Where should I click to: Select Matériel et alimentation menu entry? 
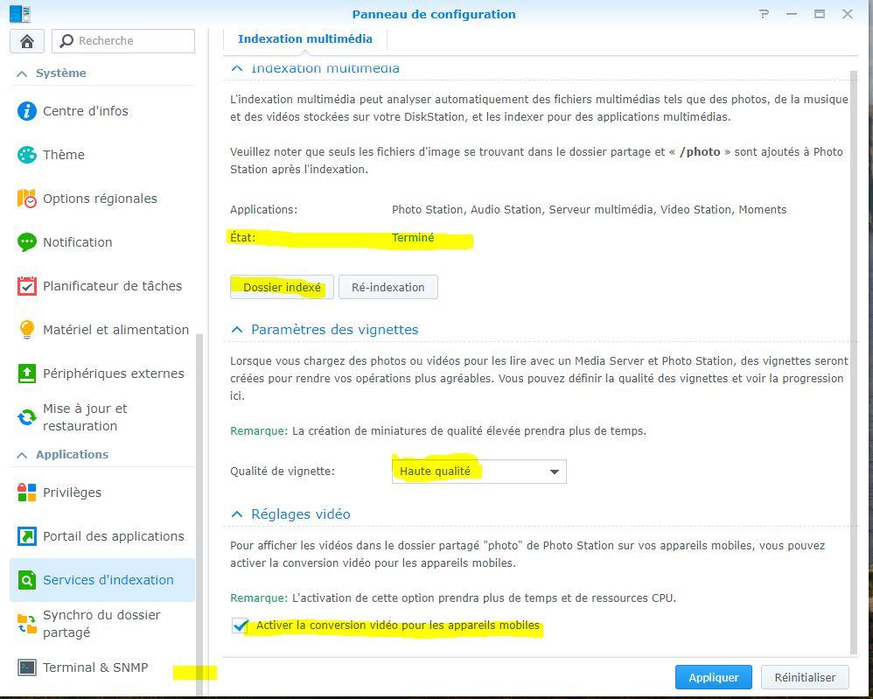click(102, 329)
